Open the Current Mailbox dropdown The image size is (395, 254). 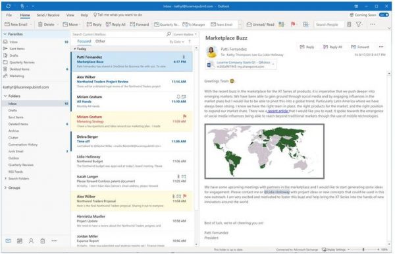point(185,34)
